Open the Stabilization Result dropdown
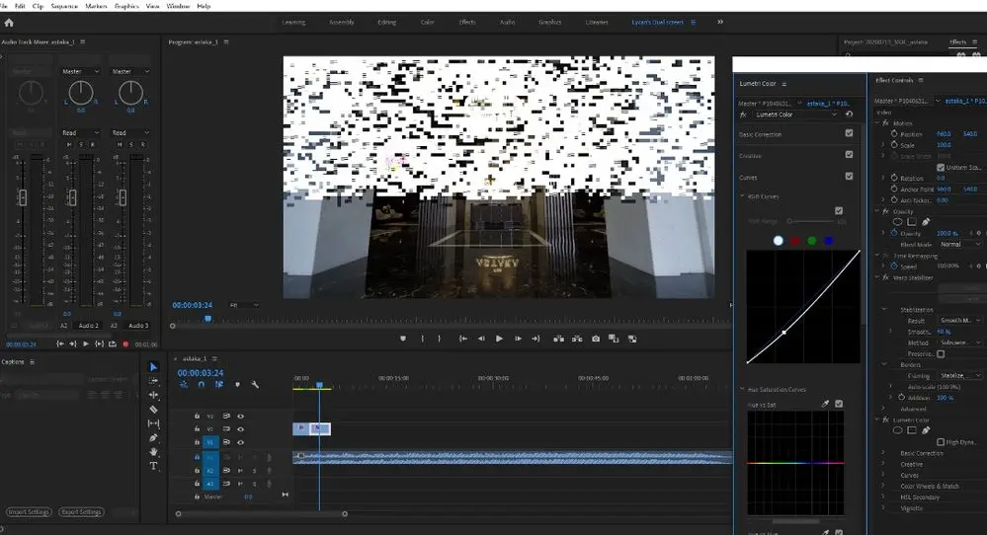987x535 pixels. click(x=960, y=321)
